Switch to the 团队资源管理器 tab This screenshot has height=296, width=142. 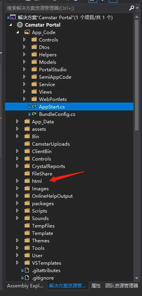(x=122, y=285)
